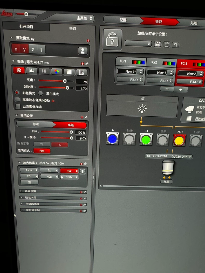This screenshot has height=273, width=205.
Task: Open the load/save settings dropdown
Action: coord(138,44)
